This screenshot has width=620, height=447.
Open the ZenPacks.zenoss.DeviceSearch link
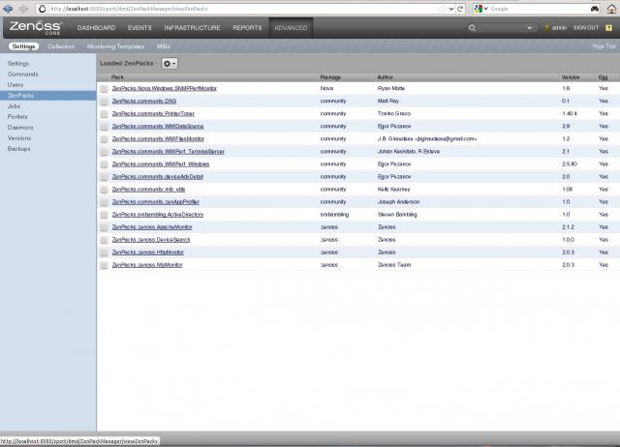151,240
